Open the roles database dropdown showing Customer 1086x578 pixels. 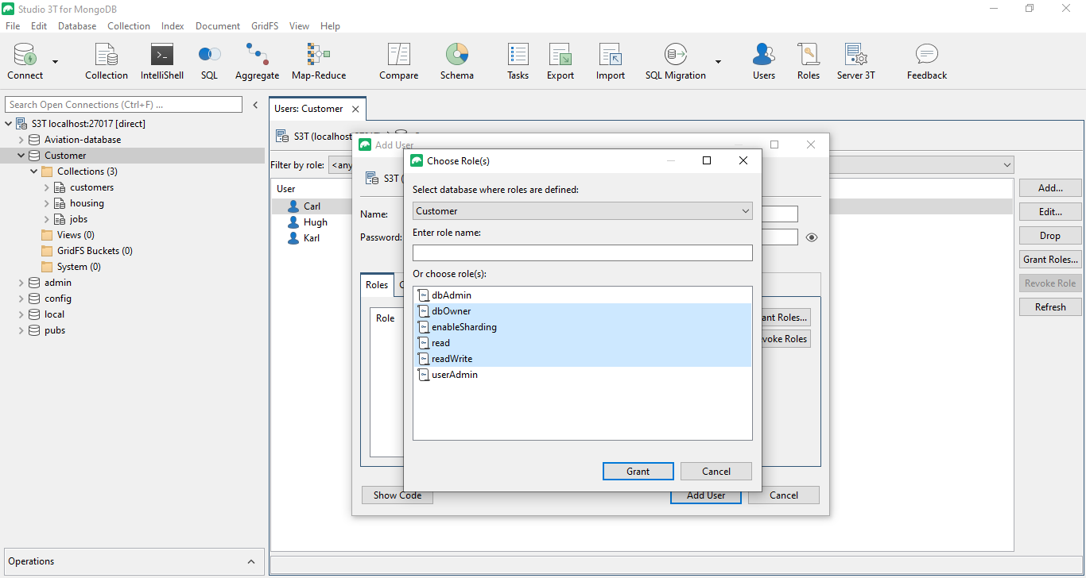coord(583,211)
